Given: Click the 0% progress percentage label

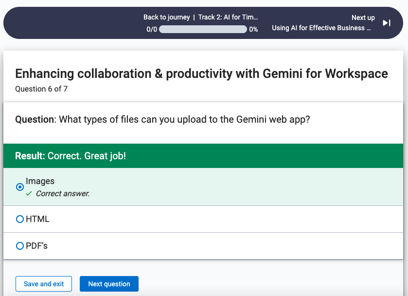Looking at the screenshot, I should coord(253,29).
